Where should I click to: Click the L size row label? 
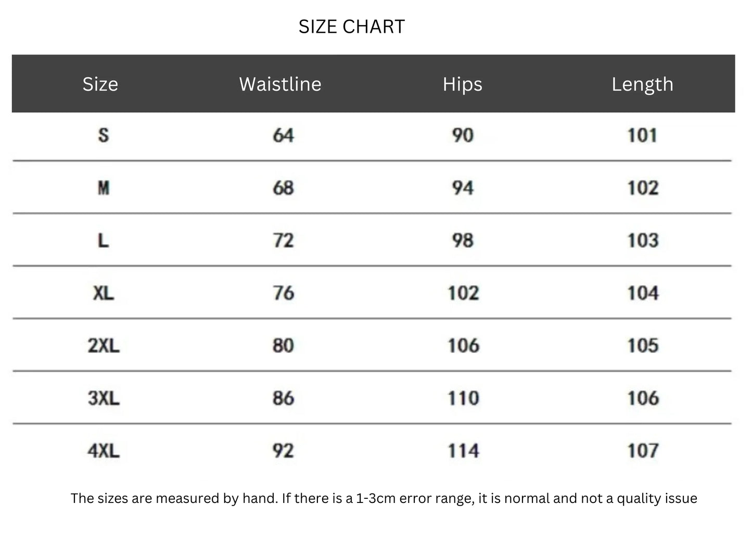104,240
